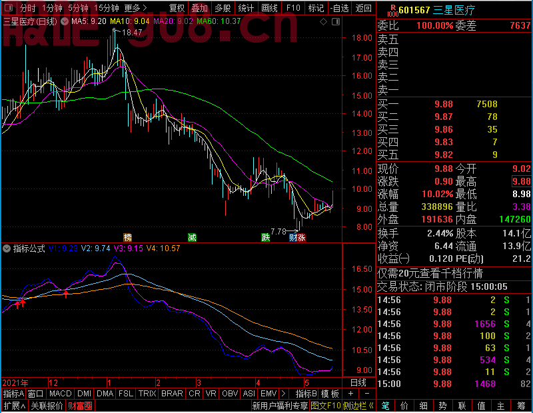
Task: Click the panel layout icon left of 分时
Action: pos(9,8)
